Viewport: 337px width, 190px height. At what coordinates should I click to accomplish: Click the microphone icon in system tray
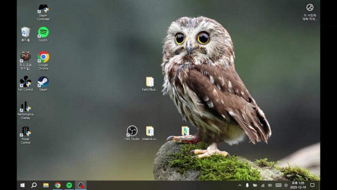247,185
